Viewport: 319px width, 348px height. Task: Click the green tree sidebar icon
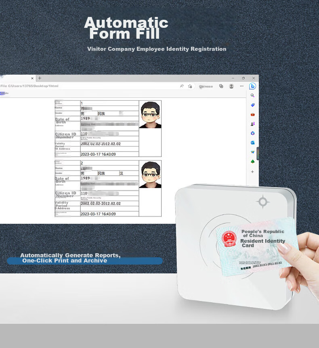(x=252, y=162)
